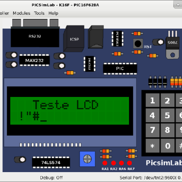Open the Help menu
182x182 pixels.
pos(53,13)
